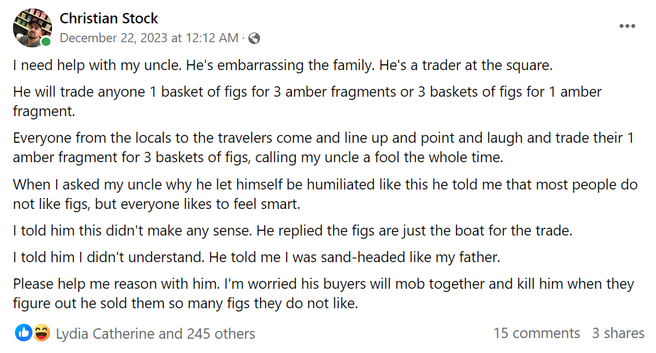
Task: Click the globe public audience icon
Action: click(254, 38)
